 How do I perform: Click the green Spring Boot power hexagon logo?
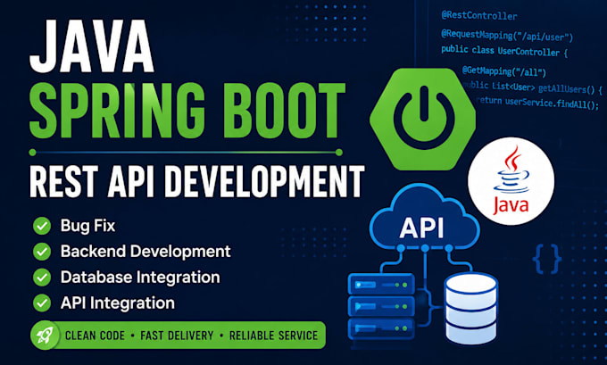click(423, 119)
